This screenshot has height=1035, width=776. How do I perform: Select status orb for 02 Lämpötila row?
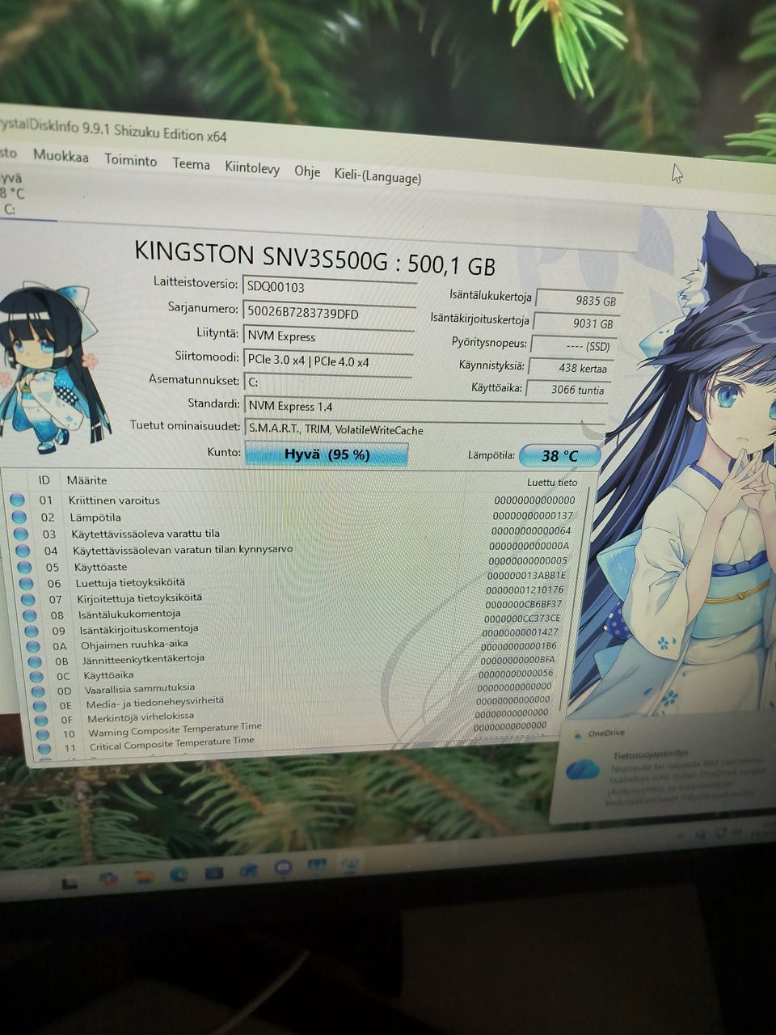(19, 517)
